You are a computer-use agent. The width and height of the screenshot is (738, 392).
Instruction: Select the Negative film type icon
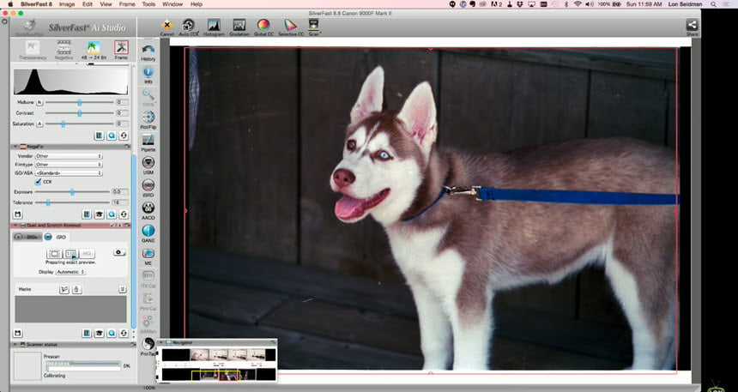(64, 50)
